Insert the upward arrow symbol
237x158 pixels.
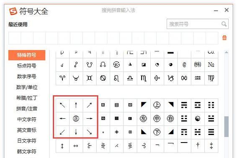click(76, 105)
